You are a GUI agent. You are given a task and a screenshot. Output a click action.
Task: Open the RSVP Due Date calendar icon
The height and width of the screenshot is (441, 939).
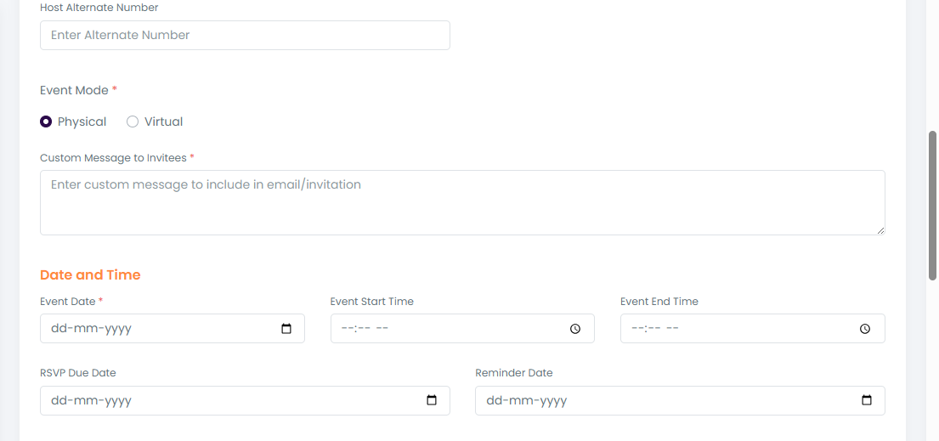pos(432,400)
